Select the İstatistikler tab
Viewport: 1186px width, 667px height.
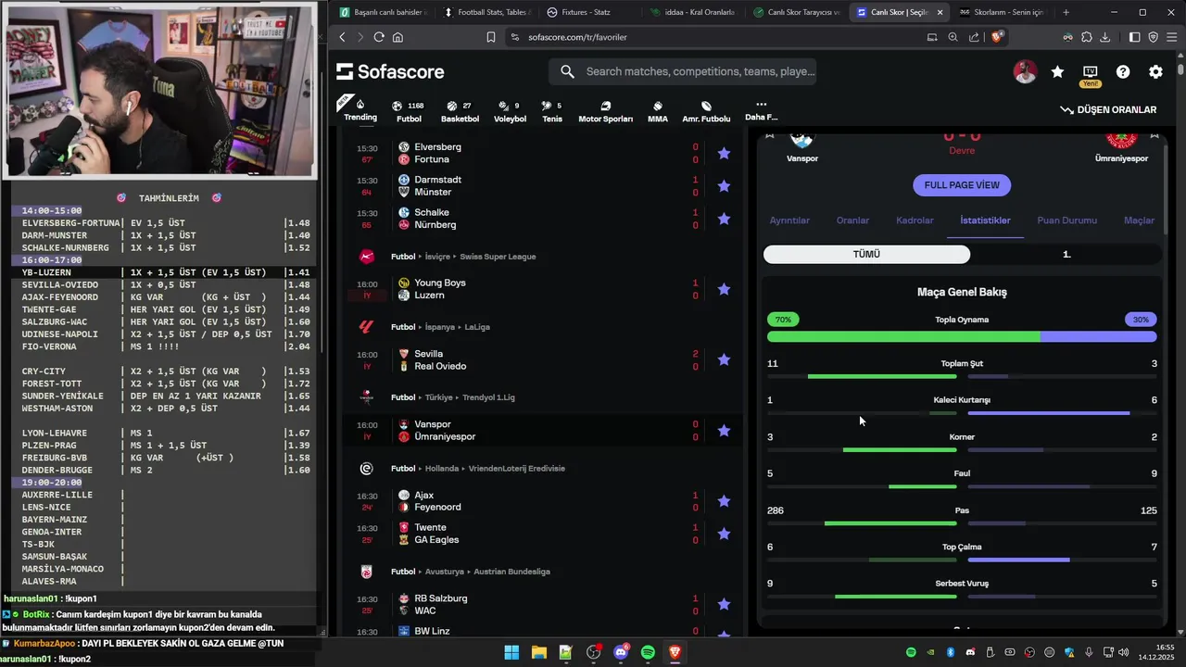click(985, 220)
